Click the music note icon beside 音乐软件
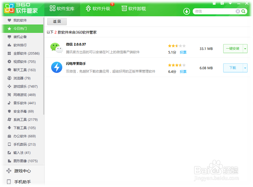The height and width of the screenshot is (187, 253). coord(9,103)
